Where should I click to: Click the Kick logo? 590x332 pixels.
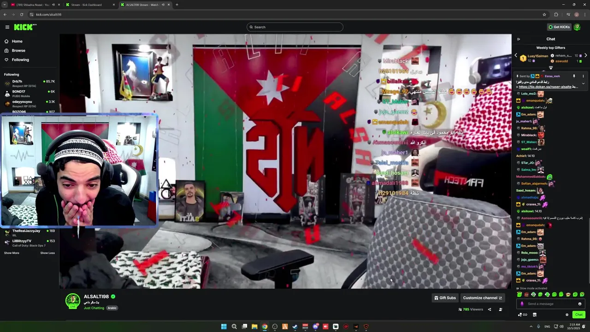(25, 27)
